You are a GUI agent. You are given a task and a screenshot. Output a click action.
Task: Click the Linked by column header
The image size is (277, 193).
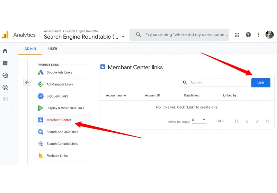(230, 95)
